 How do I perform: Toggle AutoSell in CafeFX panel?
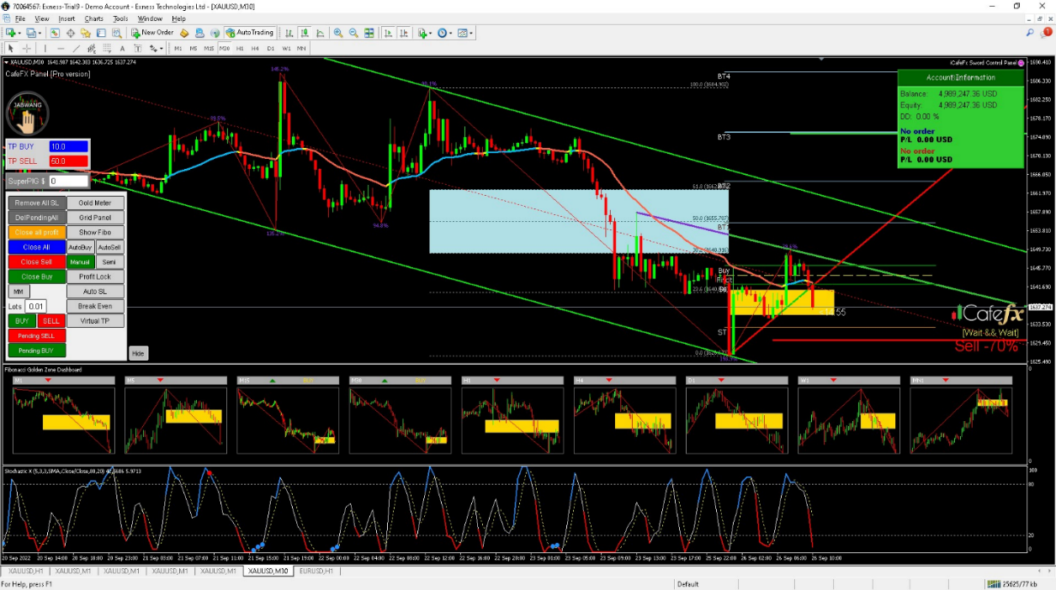(x=109, y=247)
